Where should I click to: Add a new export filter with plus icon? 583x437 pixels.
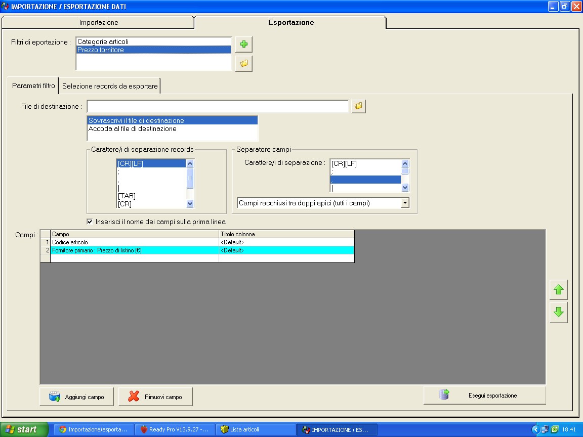[x=244, y=44]
